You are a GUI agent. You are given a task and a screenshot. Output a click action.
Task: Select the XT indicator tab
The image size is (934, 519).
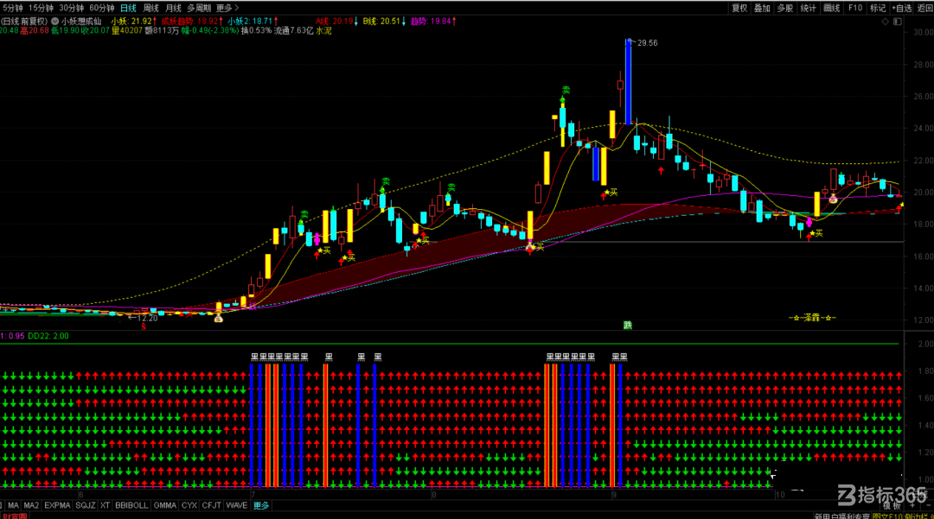pos(105,505)
